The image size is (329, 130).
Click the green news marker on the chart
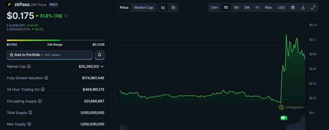click(283, 118)
